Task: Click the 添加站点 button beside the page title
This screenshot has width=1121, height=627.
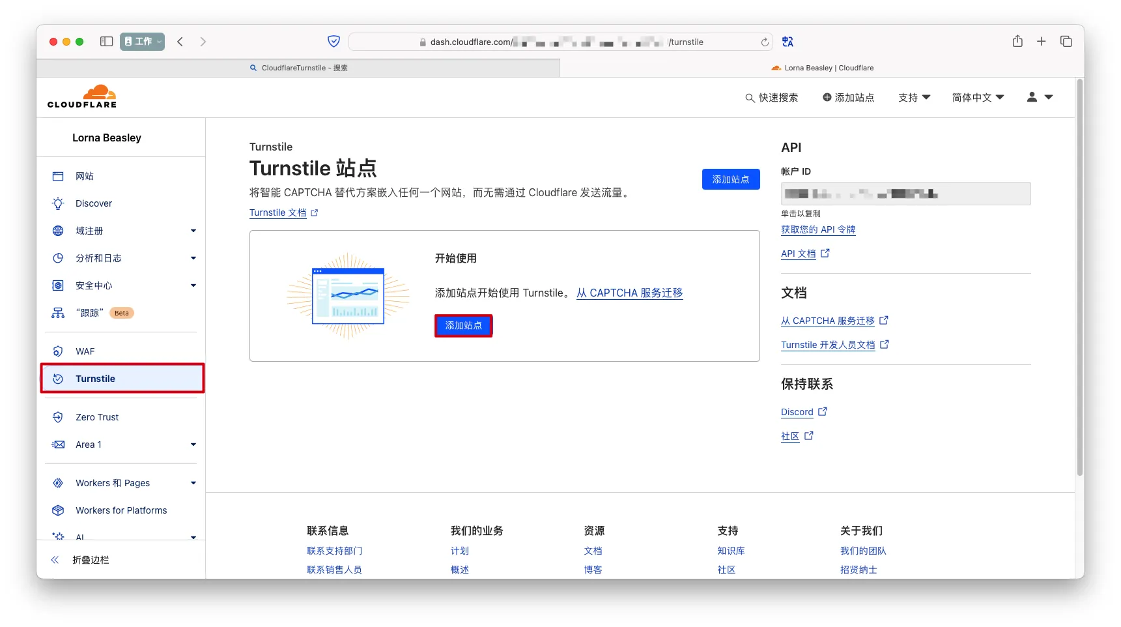Action: click(x=731, y=179)
